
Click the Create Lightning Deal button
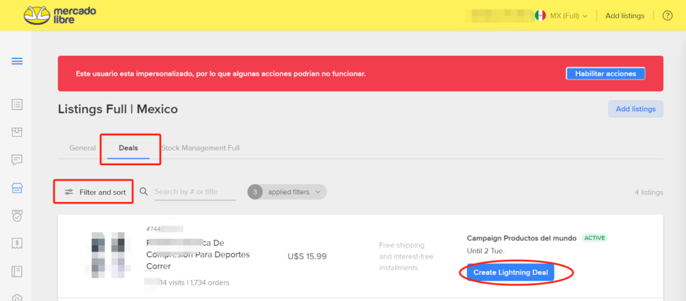(x=511, y=272)
